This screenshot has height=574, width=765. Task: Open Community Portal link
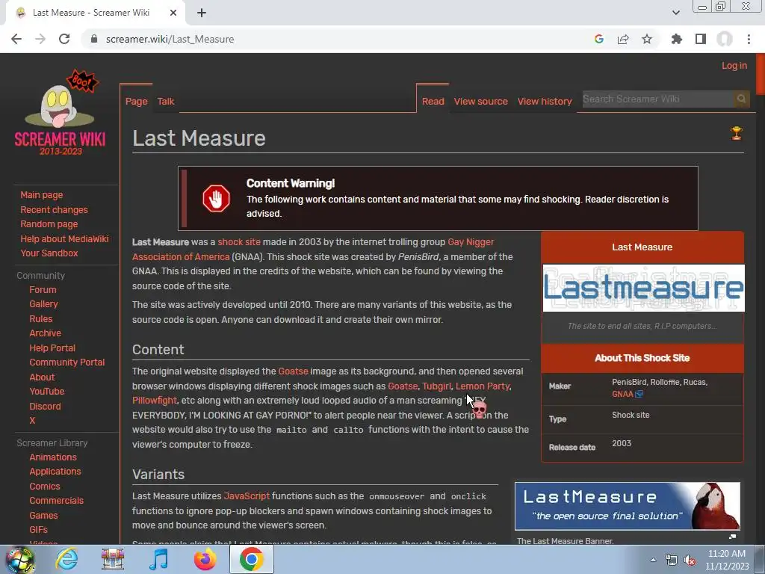66,362
